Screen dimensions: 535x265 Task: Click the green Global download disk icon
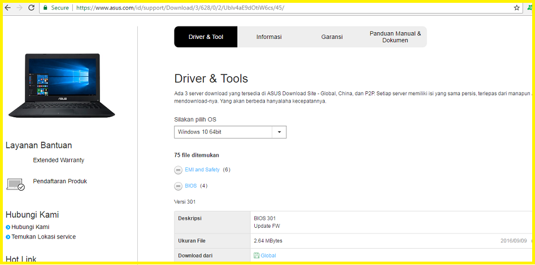pos(256,255)
